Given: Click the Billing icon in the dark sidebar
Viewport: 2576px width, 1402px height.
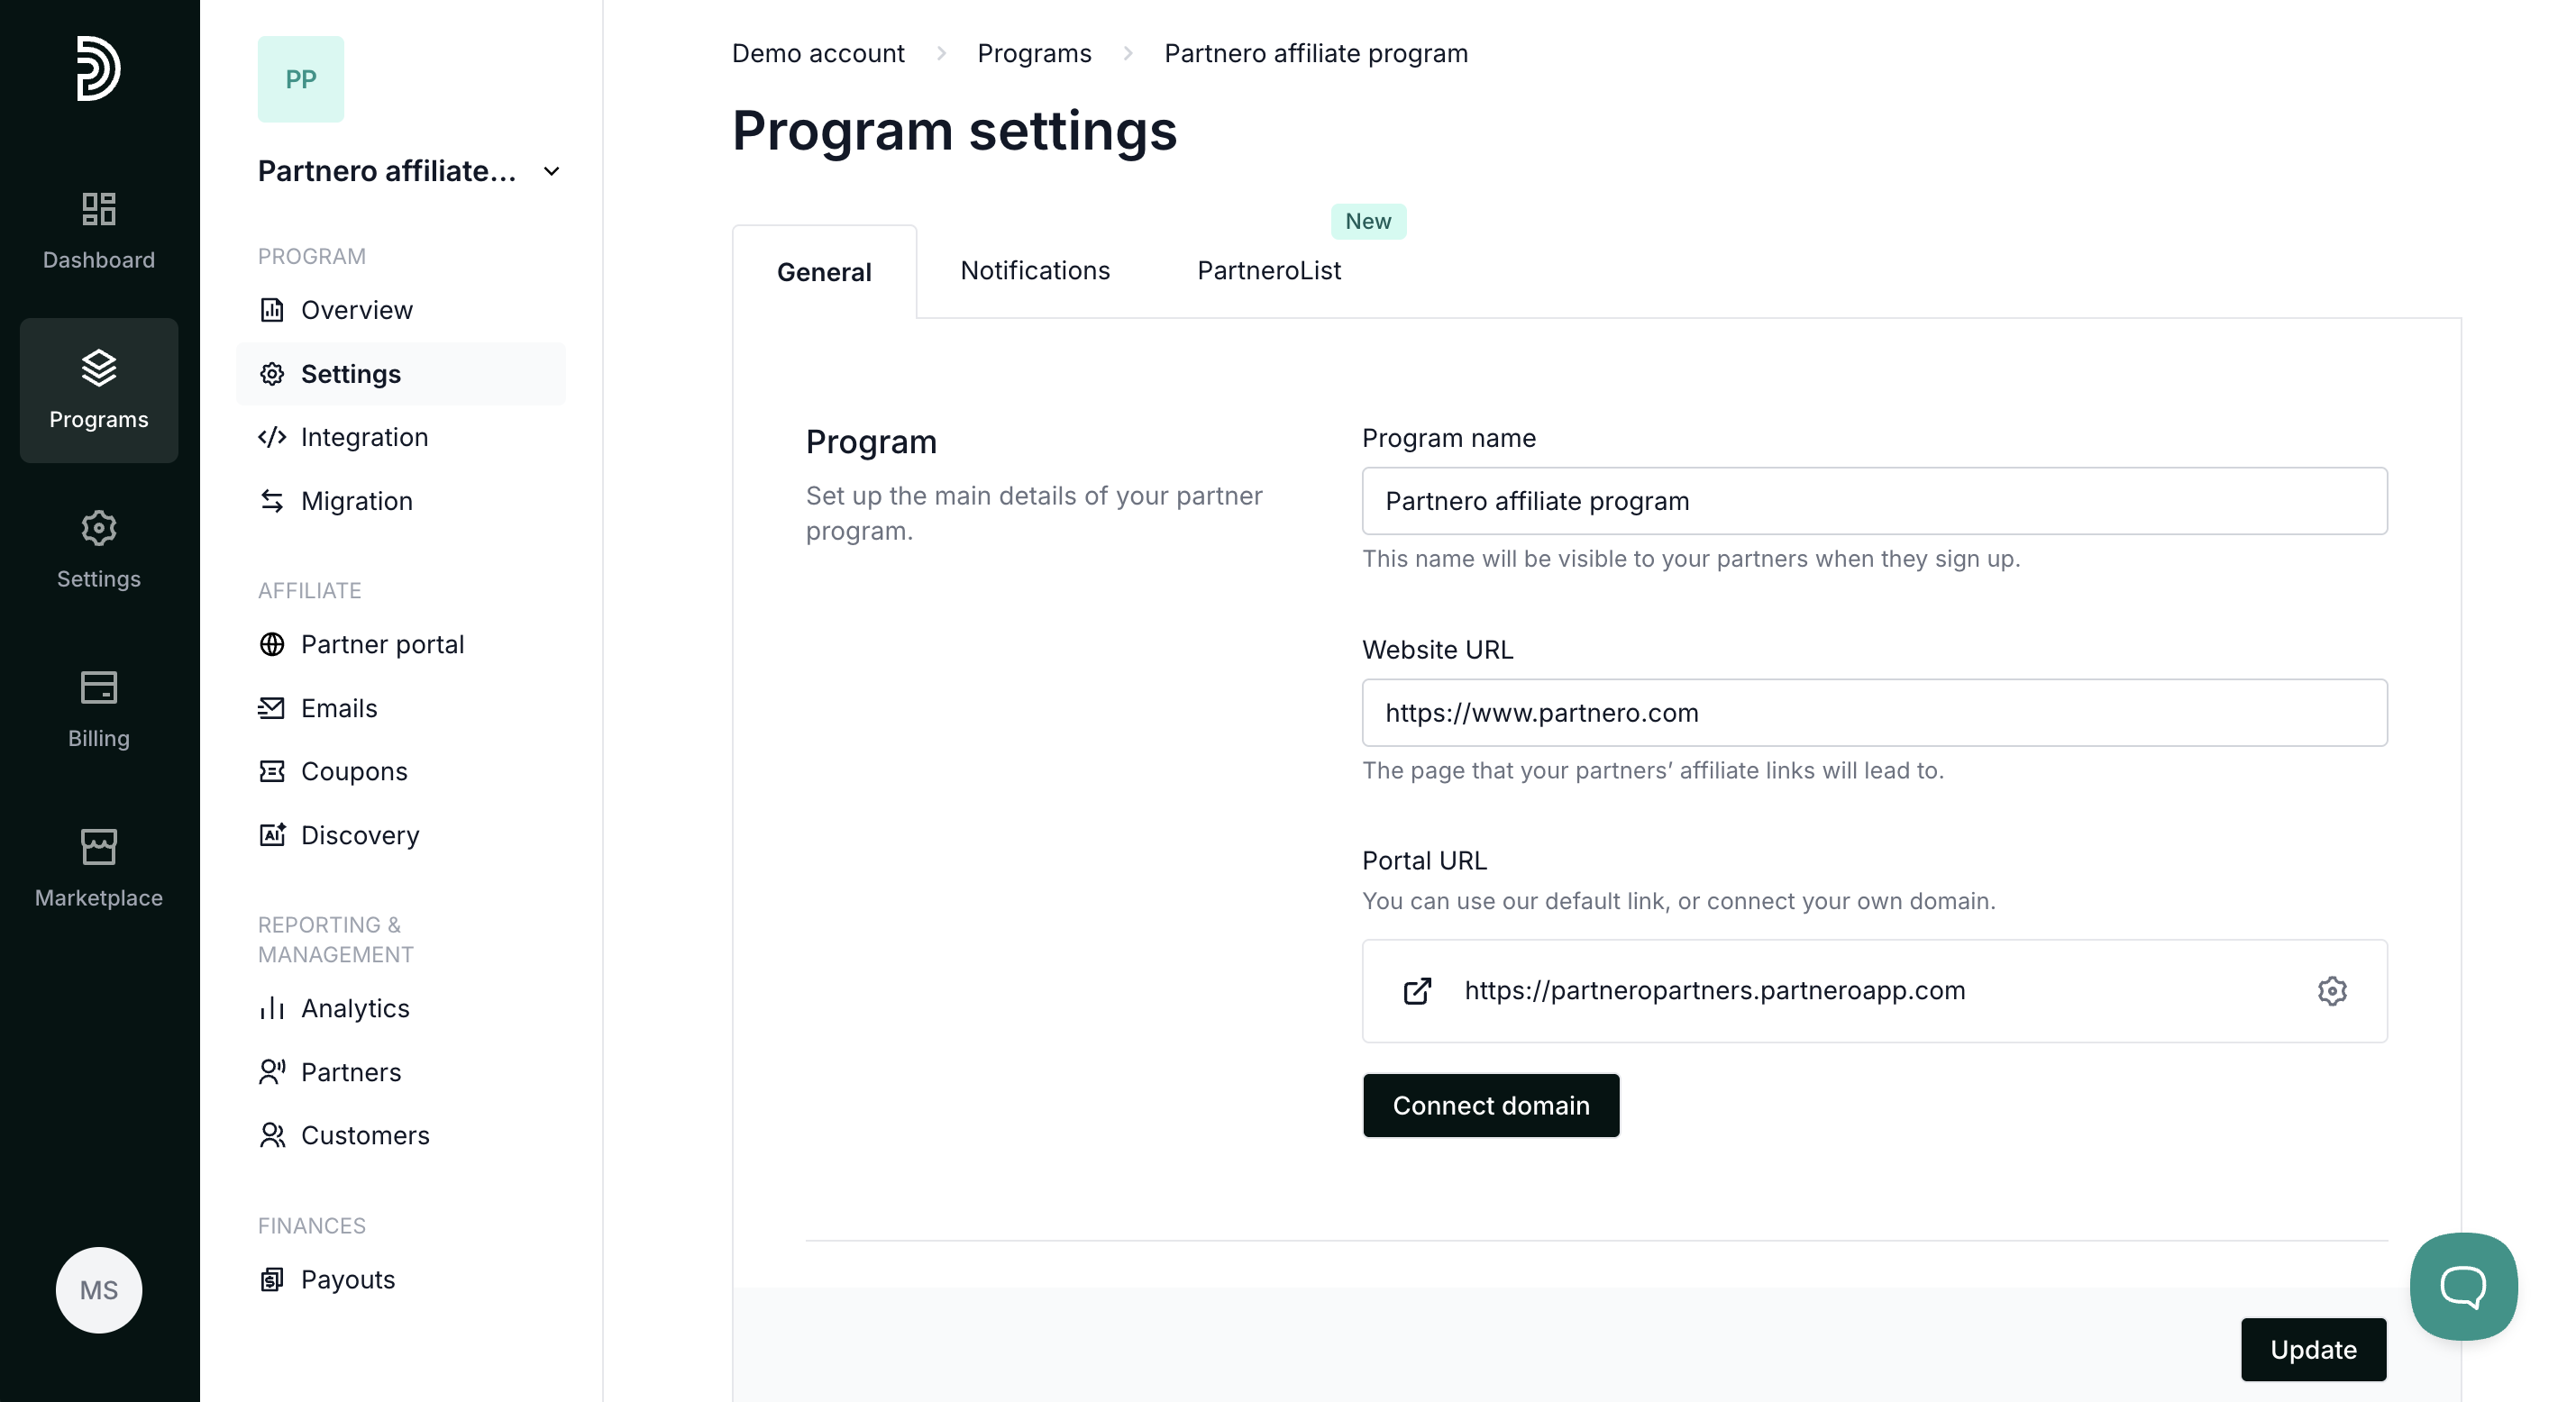Looking at the screenshot, I should (x=98, y=687).
